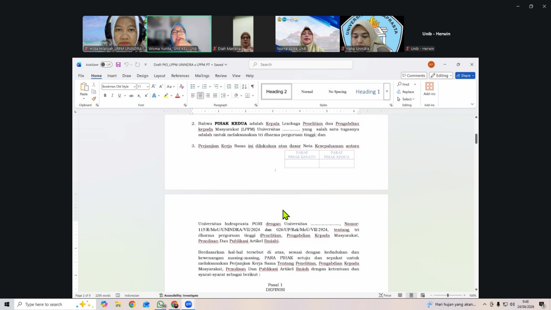Toggle the show paragraph marks button
Viewport: 551px width, 310px height.
pos(252,86)
